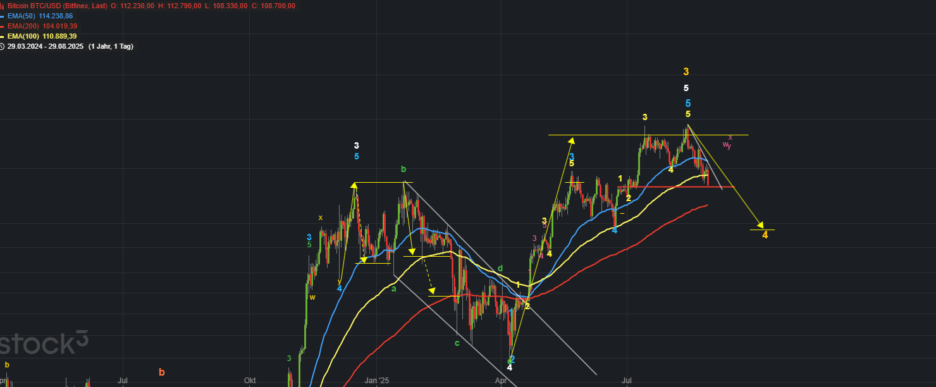This screenshot has height=387, width=936.
Task: Click the Okt time axis label
Action: click(250, 381)
